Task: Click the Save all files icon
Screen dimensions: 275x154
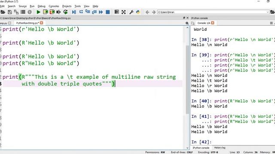Action: (x=16, y=12)
